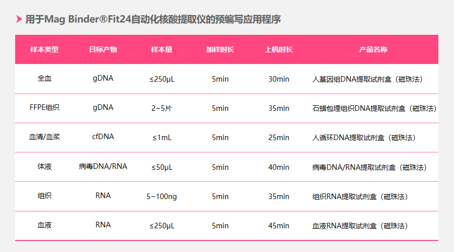Select the 45min run time cell
Viewport: 454px width, 252px height.
pos(278,226)
